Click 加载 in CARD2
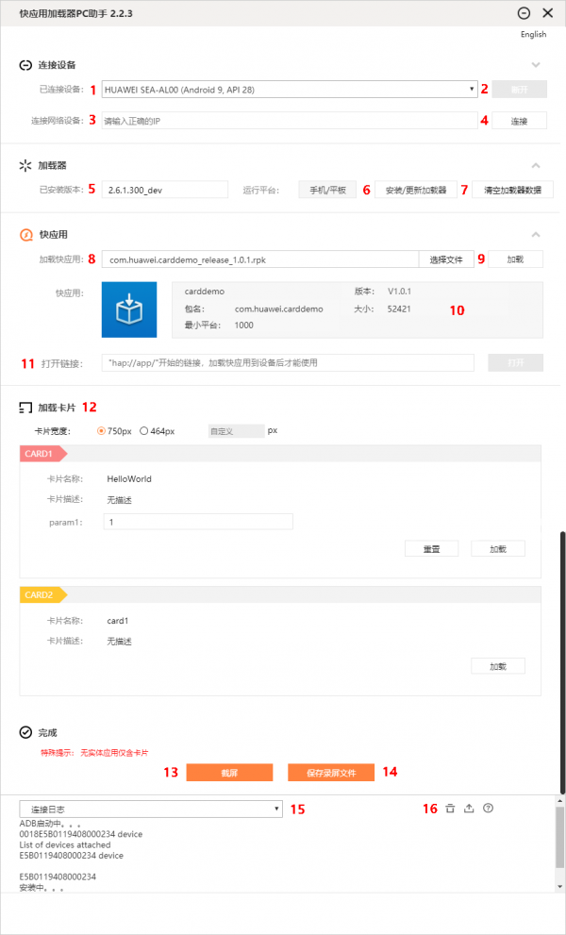Screen dimensions: 566x935 tap(498, 666)
